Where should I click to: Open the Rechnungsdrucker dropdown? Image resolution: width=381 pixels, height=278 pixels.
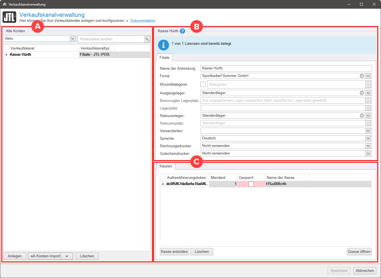tap(368, 146)
